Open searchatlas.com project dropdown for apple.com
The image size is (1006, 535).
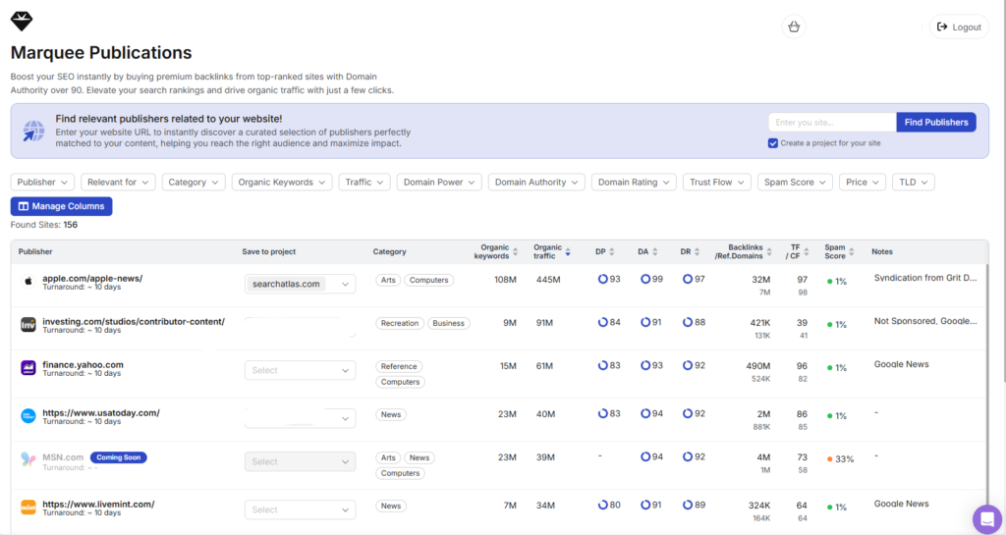click(x=301, y=284)
